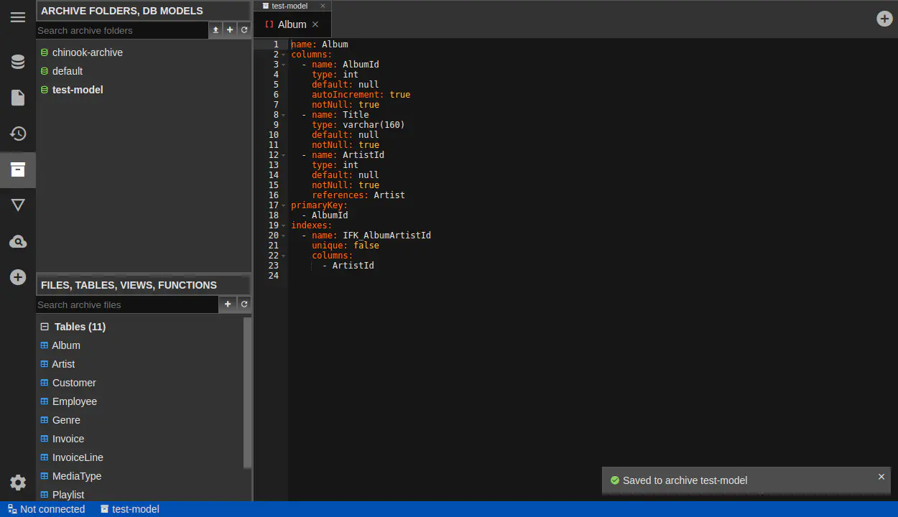Viewport: 898px width, 517px height.
Task: Open the cloud account sidebar icon
Action: (18, 241)
